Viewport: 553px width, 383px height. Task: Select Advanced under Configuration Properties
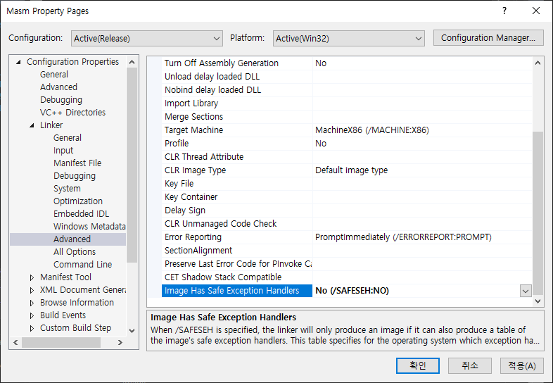(58, 87)
